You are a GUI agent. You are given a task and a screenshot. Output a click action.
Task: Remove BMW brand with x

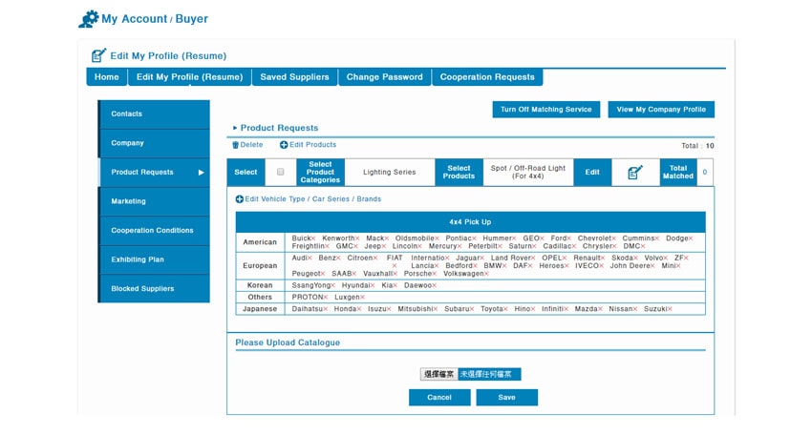[x=504, y=266]
